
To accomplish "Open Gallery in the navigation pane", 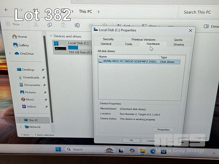I will pos(24,45).
